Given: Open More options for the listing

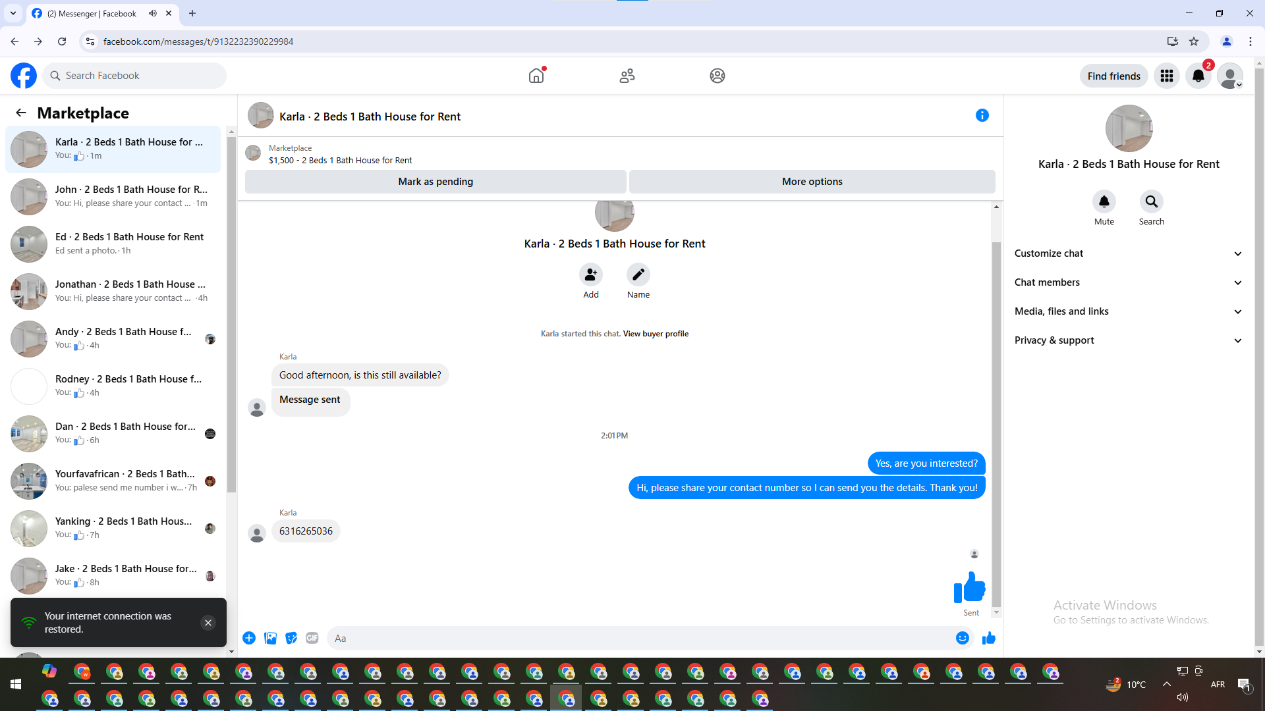Looking at the screenshot, I should point(812,182).
